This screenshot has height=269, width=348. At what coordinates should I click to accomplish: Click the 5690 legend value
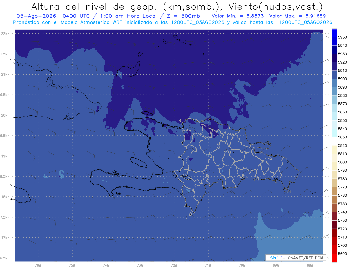click(342, 254)
